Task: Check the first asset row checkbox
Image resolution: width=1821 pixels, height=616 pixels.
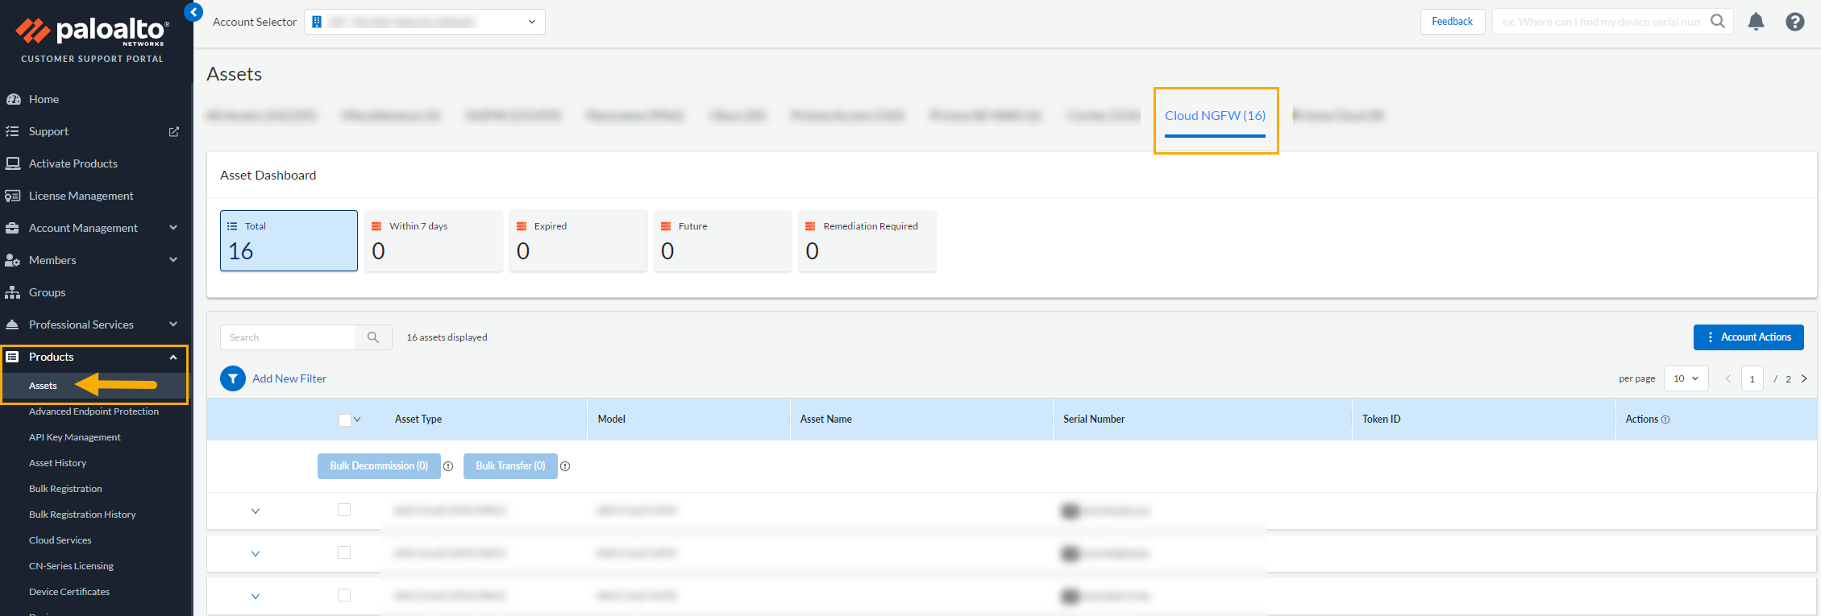Action: 344,510
